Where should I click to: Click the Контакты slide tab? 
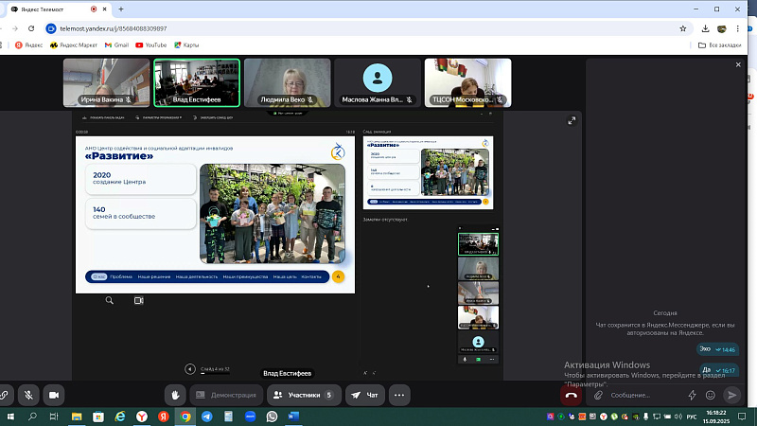311,276
